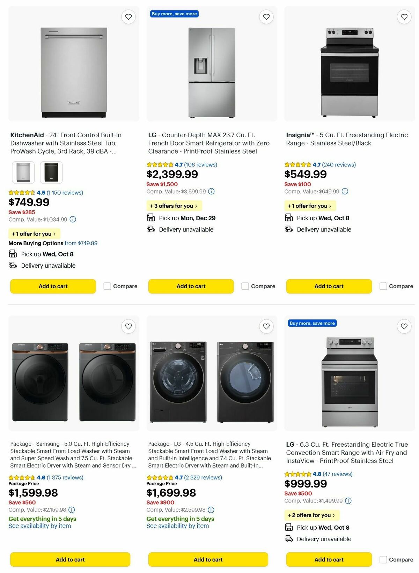419x573 pixels.
Task: Add the Insignia electric range to cart
Action: pos(329,286)
